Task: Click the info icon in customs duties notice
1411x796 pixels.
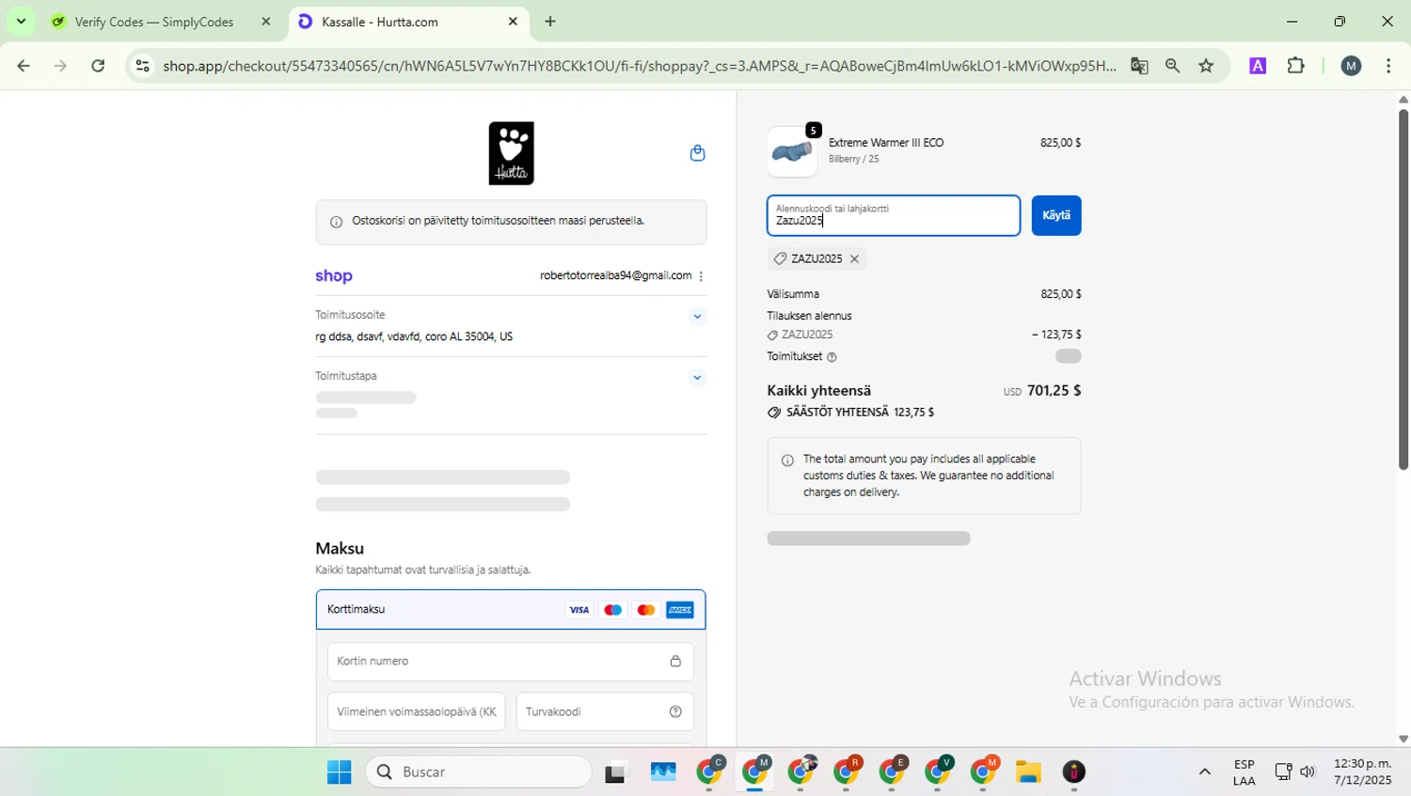Action: tap(787, 460)
